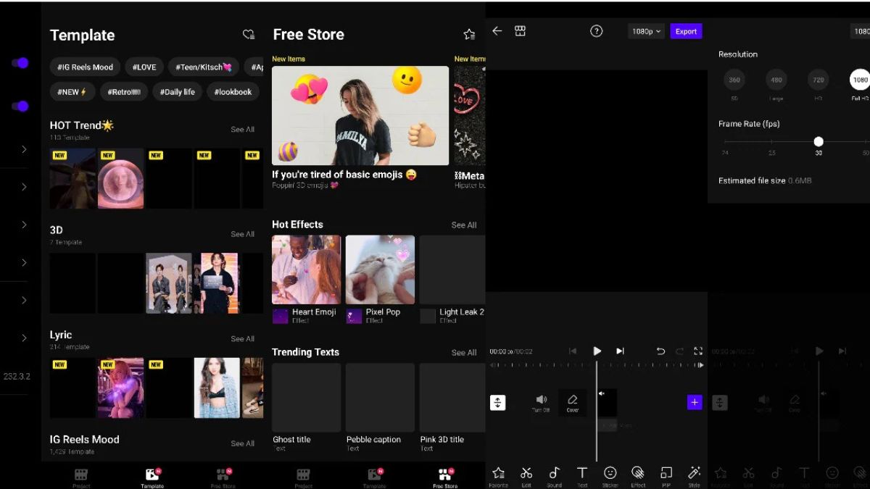Select highlighted Free Store tab in Free Store screen
The height and width of the screenshot is (489, 870).
tap(445, 478)
